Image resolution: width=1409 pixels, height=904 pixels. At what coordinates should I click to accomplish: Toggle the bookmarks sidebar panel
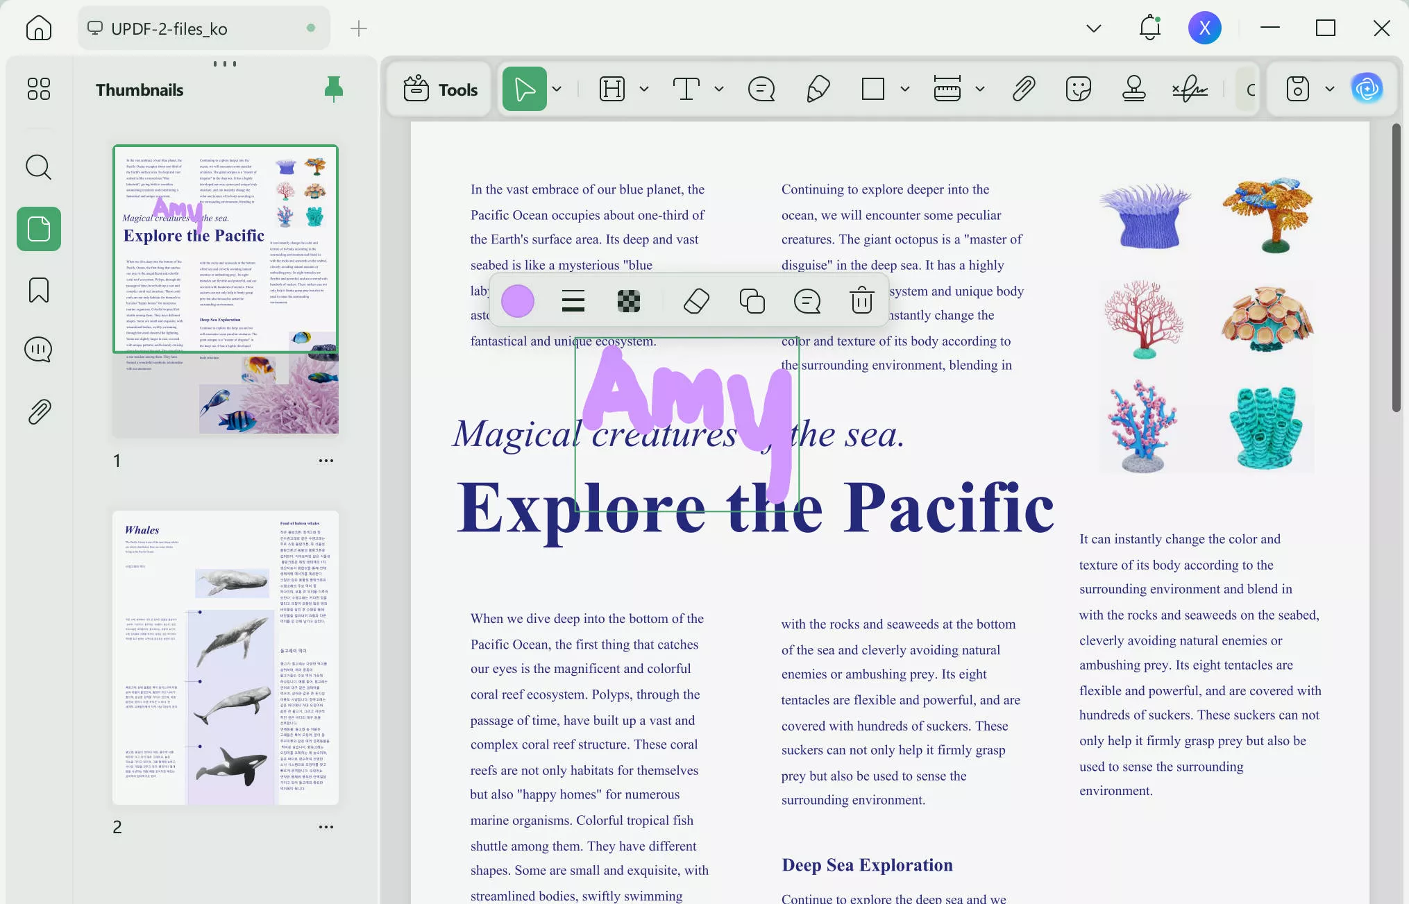coord(39,289)
